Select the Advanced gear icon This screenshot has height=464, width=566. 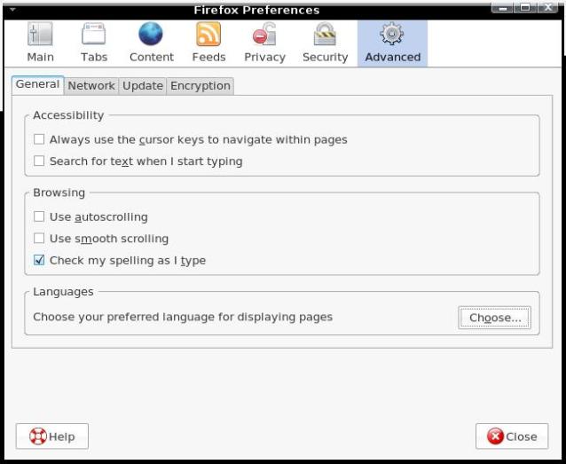pos(392,43)
